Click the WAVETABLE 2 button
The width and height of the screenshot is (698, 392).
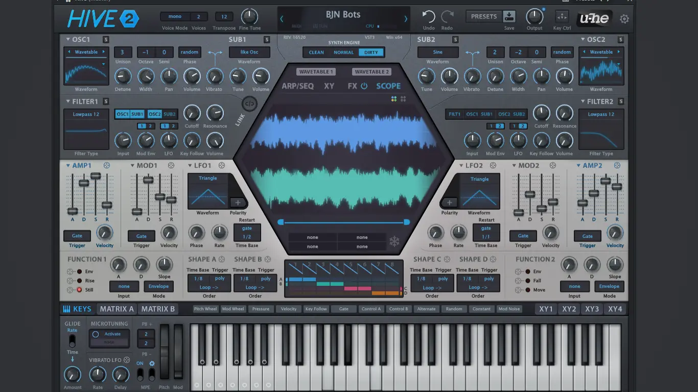point(371,72)
